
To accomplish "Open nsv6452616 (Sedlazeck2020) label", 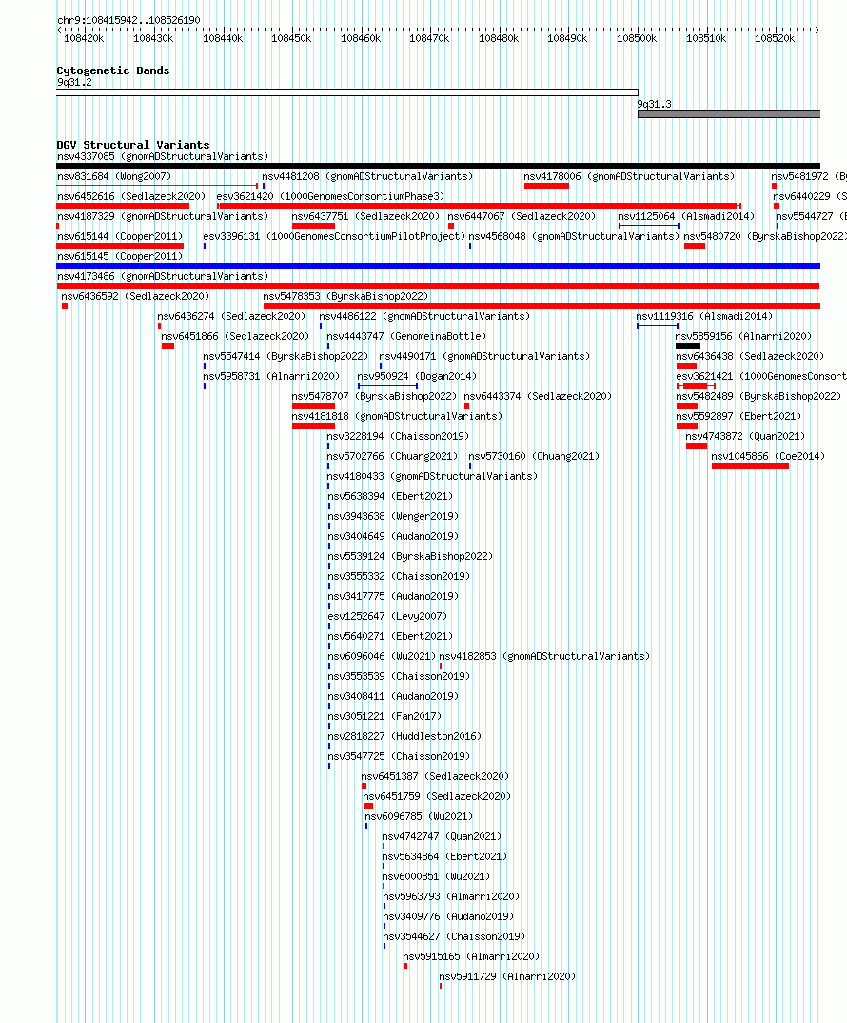I will point(131,196).
